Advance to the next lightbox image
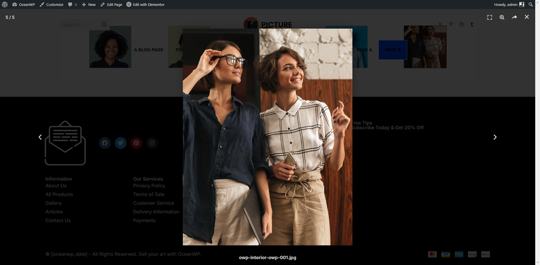This screenshot has height=265, width=540. [495, 137]
